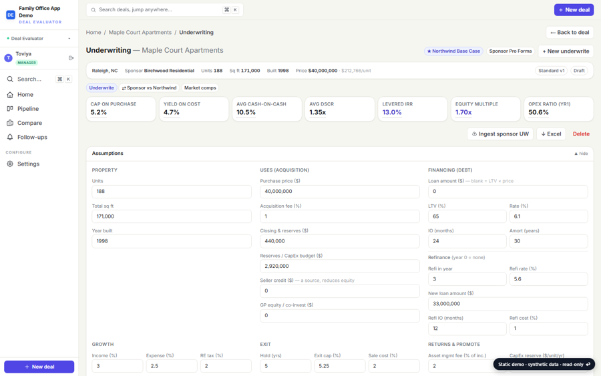The width and height of the screenshot is (601, 376).
Task: Click the Exit cap (%) field
Action: 340,366
